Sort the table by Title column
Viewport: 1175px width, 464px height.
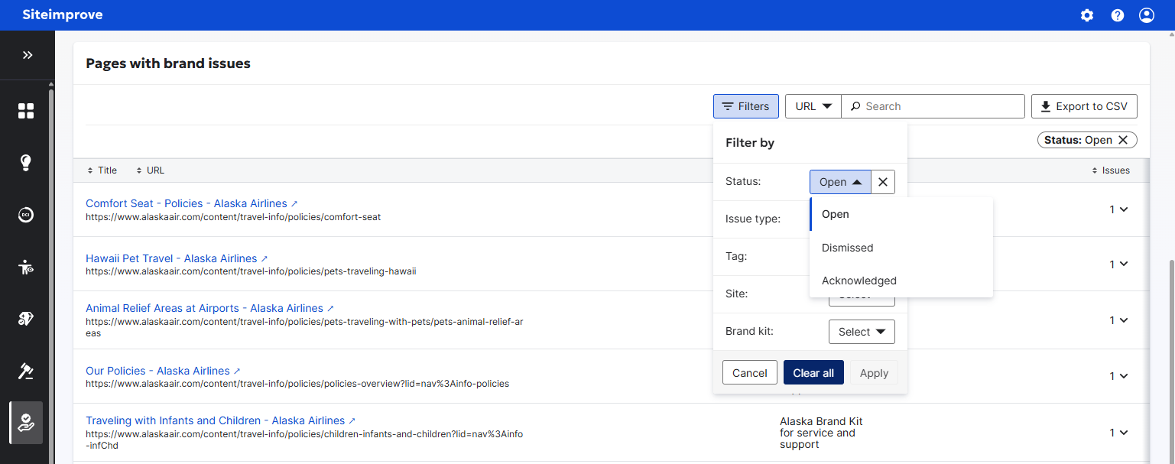pyautogui.click(x=102, y=170)
